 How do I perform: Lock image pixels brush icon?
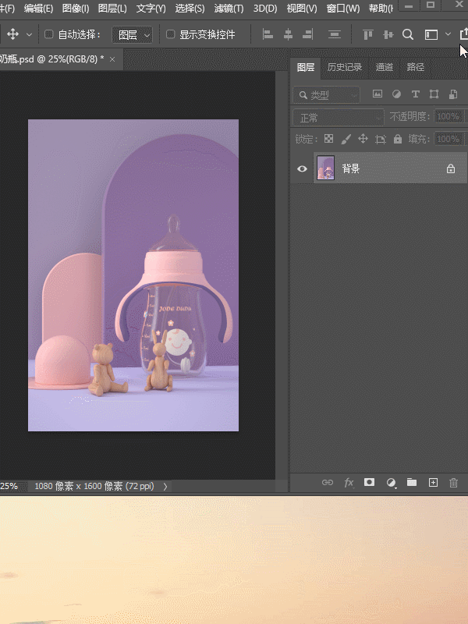346,139
